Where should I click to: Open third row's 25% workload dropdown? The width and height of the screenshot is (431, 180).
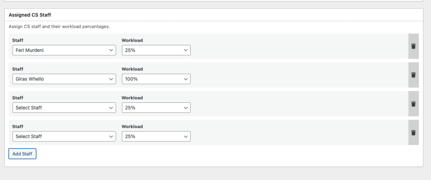pyautogui.click(x=156, y=108)
